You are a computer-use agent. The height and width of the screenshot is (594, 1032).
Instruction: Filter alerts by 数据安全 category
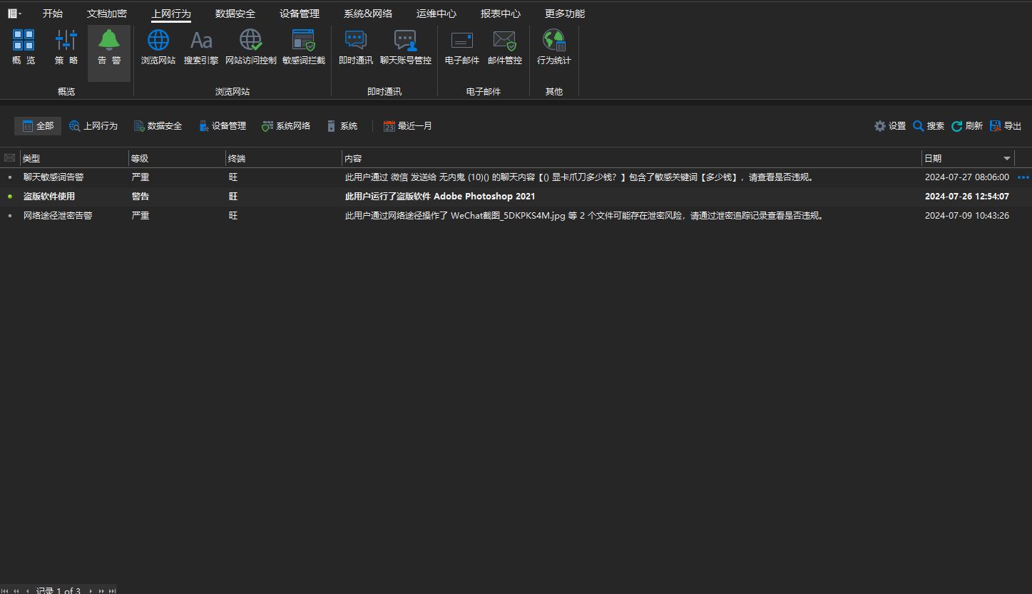(158, 126)
